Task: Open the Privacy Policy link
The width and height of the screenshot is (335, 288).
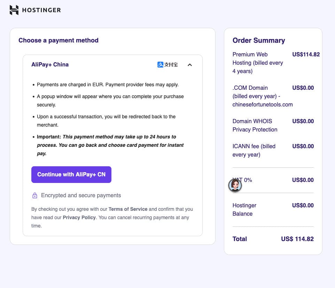Action: [x=79, y=217]
